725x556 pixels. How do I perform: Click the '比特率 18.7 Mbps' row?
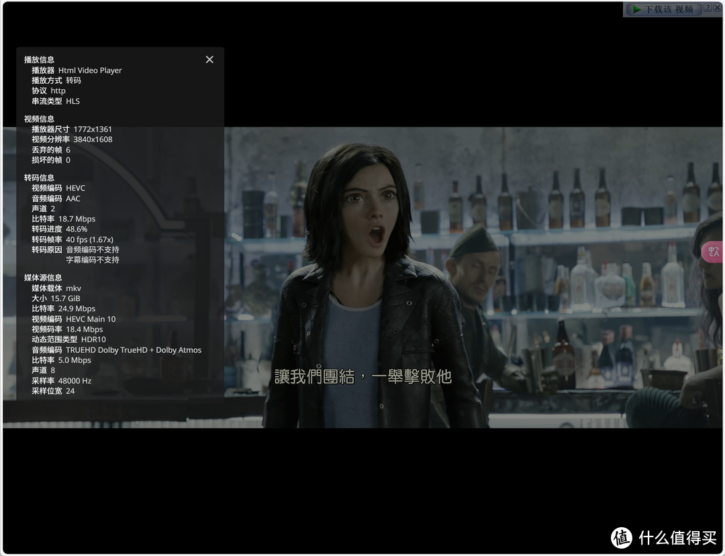coord(63,219)
